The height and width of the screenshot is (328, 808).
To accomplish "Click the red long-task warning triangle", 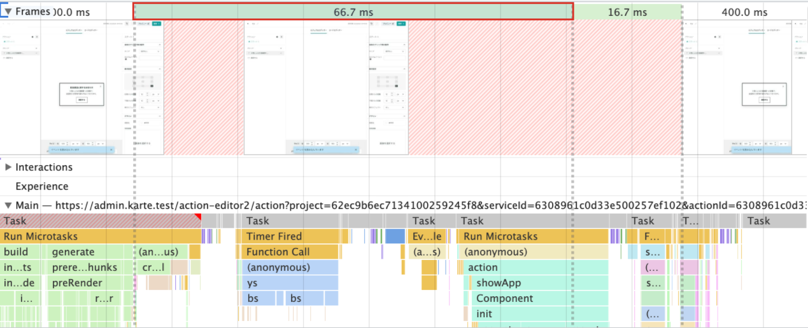I will click(197, 217).
